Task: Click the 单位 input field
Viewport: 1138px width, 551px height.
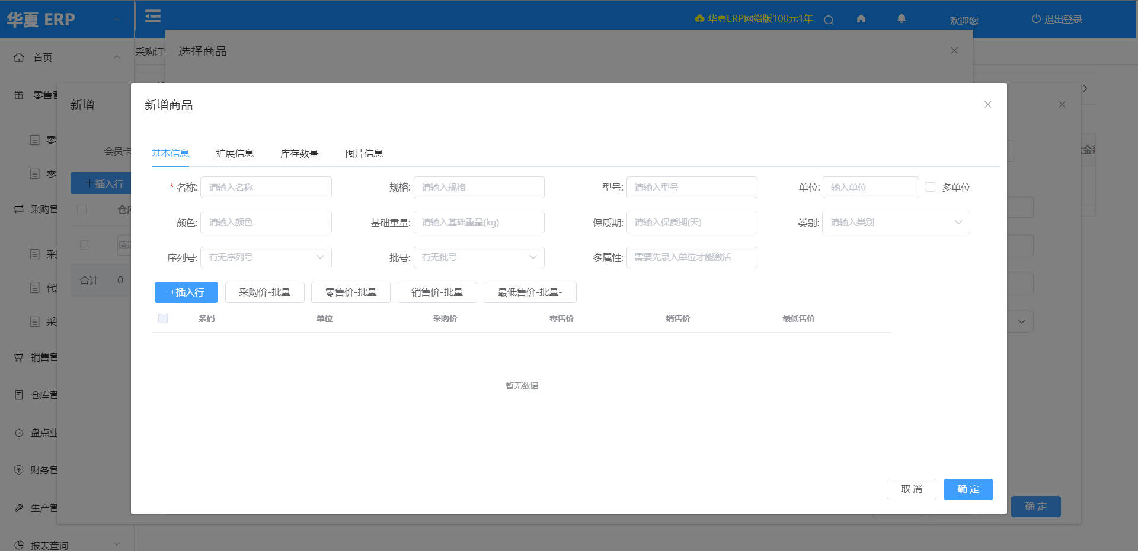Action: click(871, 188)
